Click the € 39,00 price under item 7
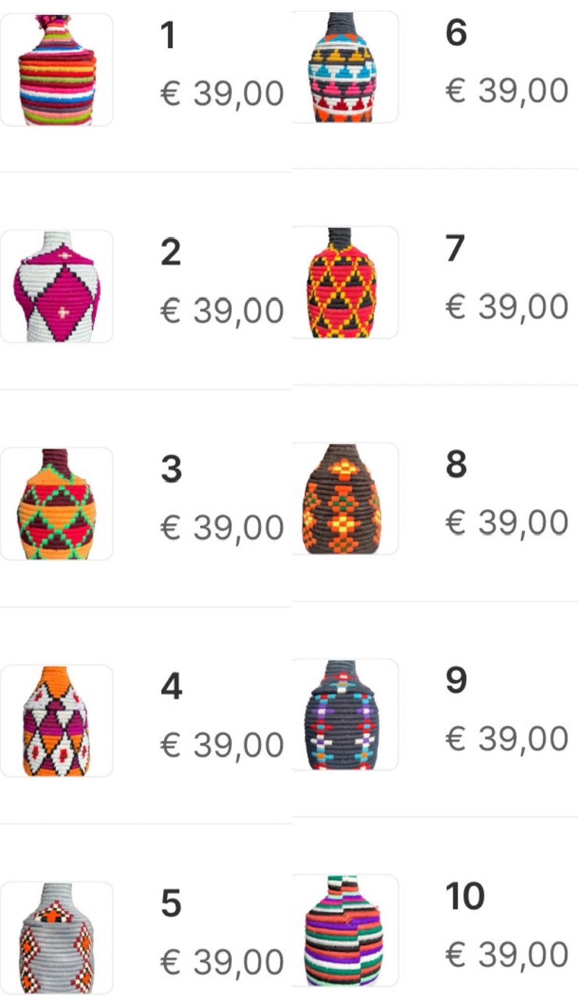This screenshot has width=578, height=1006. click(x=507, y=306)
